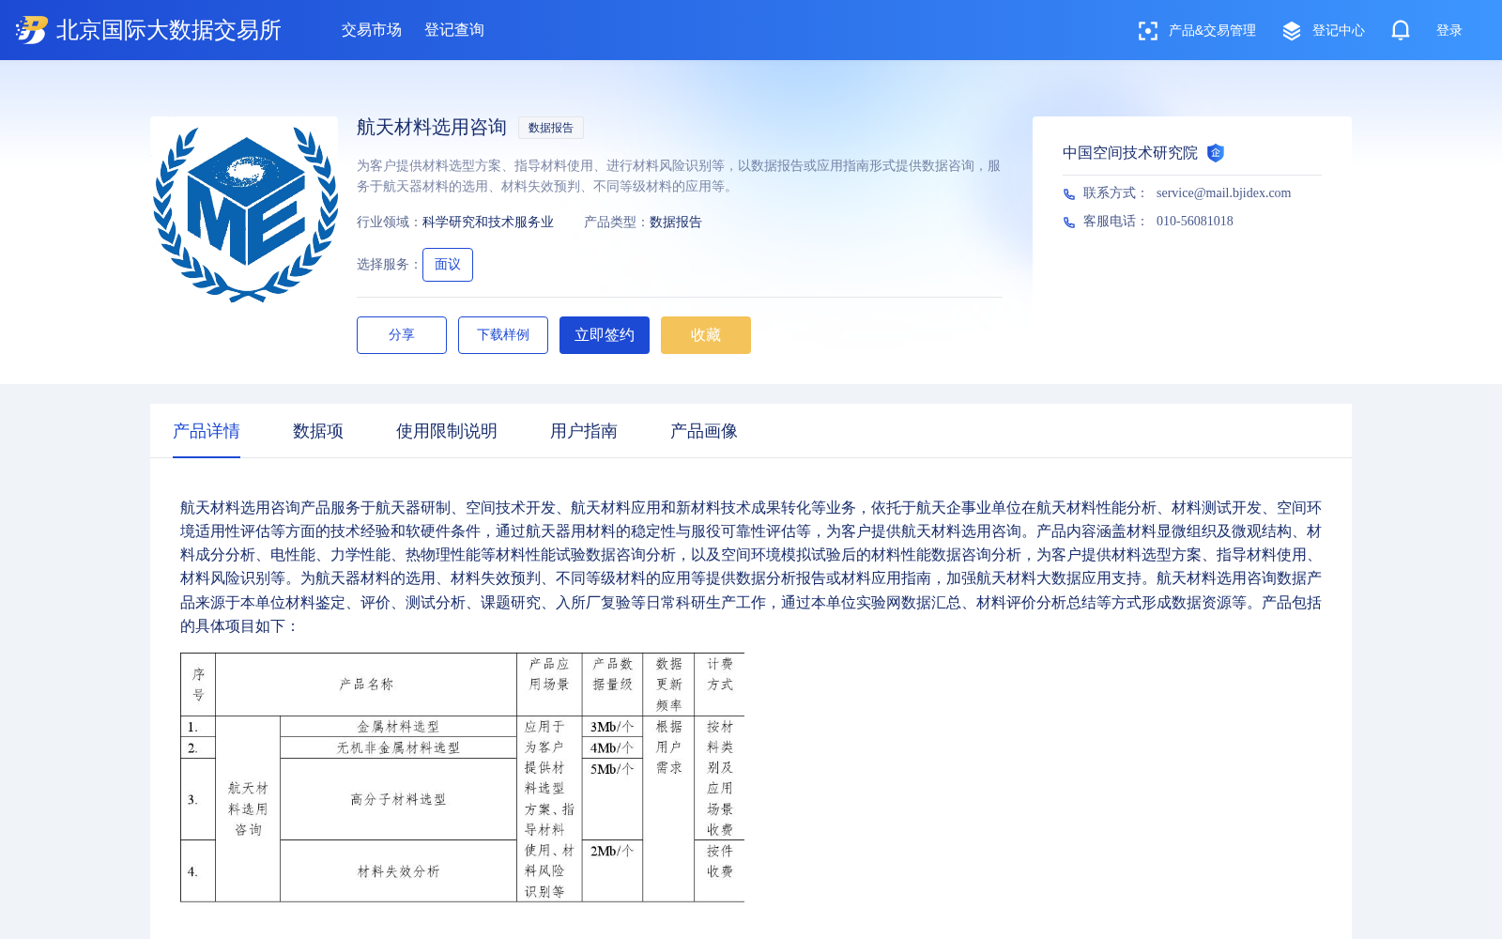This screenshot has height=939, width=1502.
Task: Go to 登记中心
Action: [1338, 31]
